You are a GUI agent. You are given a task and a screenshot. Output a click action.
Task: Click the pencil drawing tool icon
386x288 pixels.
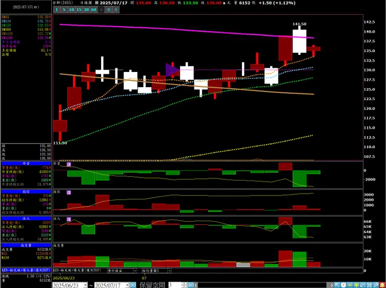376,285
